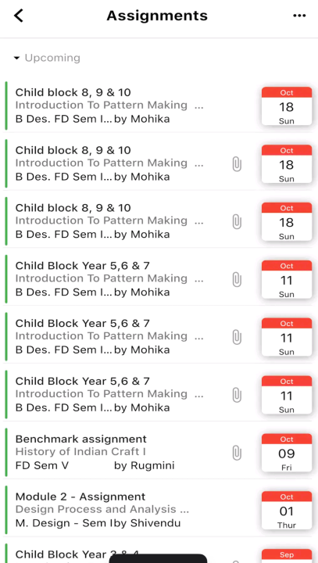Tap the Assignments page title
318x563 pixels.
(157, 16)
